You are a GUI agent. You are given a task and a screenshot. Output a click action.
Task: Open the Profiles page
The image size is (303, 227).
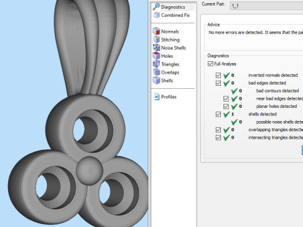click(x=169, y=97)
